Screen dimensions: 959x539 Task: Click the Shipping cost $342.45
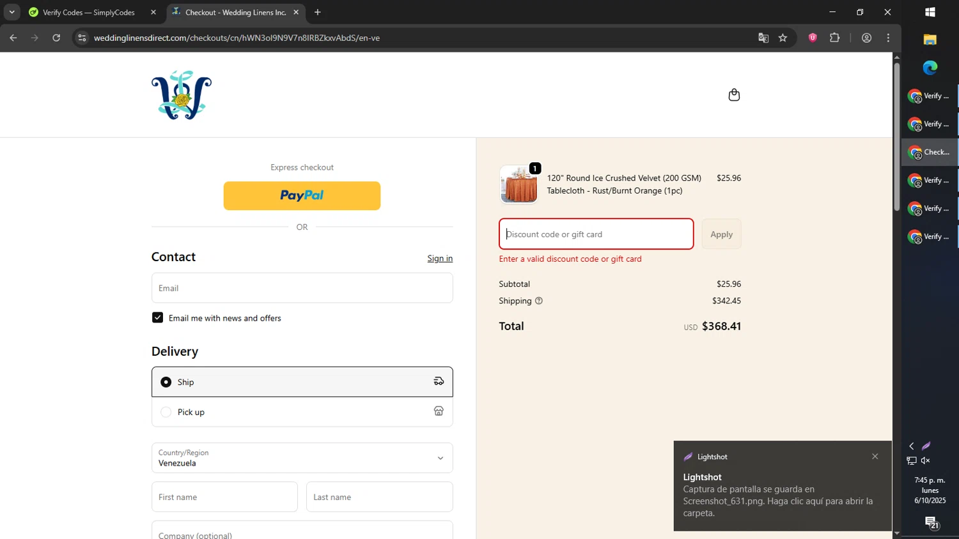coord(726,301)
